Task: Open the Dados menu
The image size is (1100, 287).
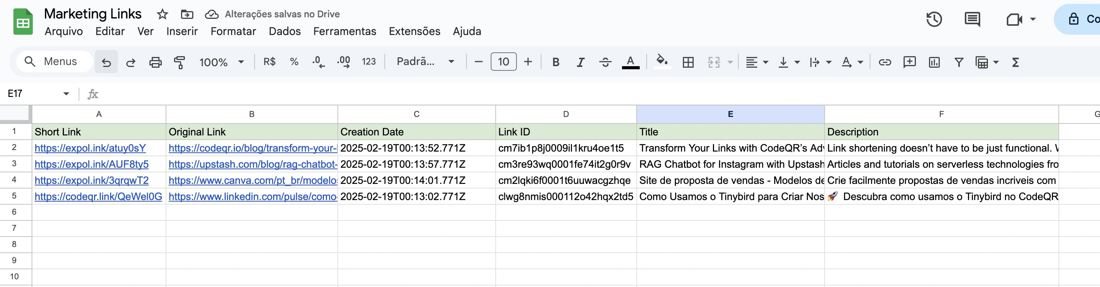Action: (x=284, y=31)
